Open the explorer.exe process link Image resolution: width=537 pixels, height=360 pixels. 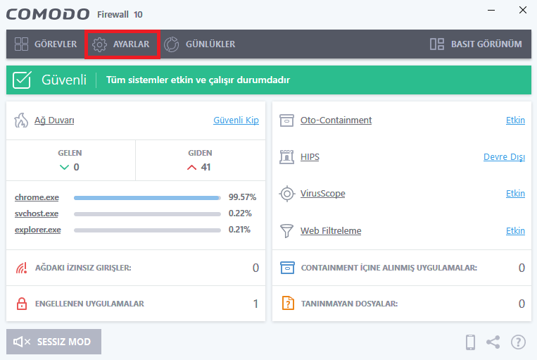[38, 230]
